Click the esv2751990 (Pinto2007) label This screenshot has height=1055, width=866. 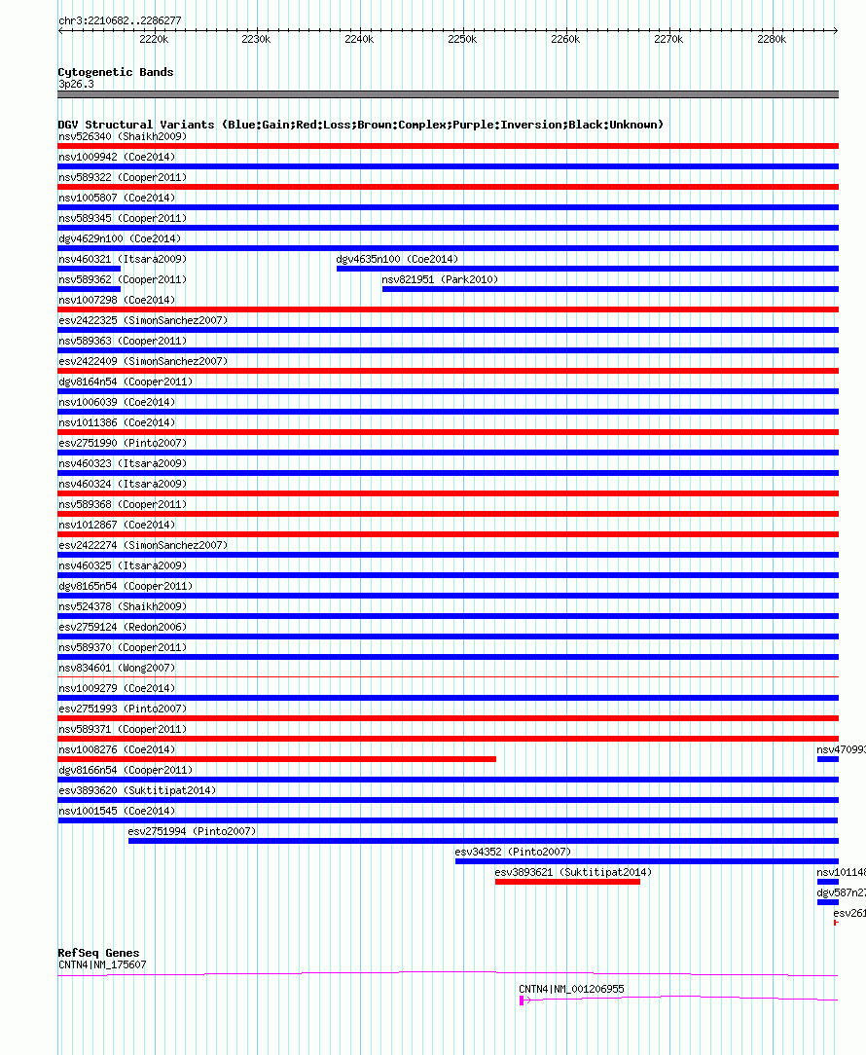coord(123,443)
